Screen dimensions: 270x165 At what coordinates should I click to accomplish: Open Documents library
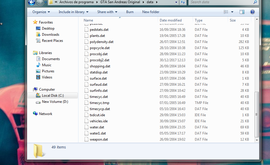51,59
